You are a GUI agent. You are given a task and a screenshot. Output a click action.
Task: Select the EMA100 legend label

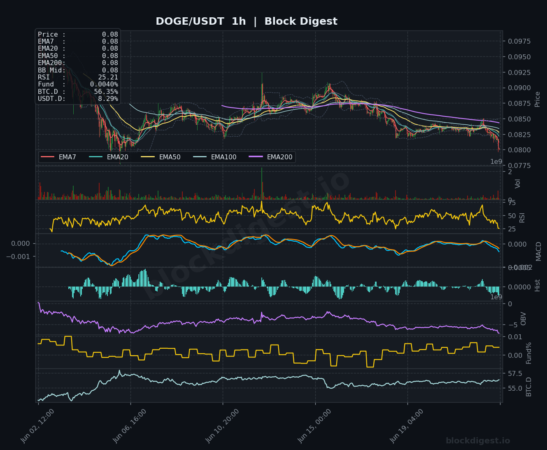pyautogui.click(x=224, y=157)
